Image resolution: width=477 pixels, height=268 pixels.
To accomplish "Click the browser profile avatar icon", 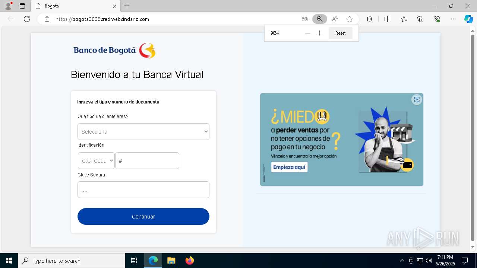I will [8, 6].
